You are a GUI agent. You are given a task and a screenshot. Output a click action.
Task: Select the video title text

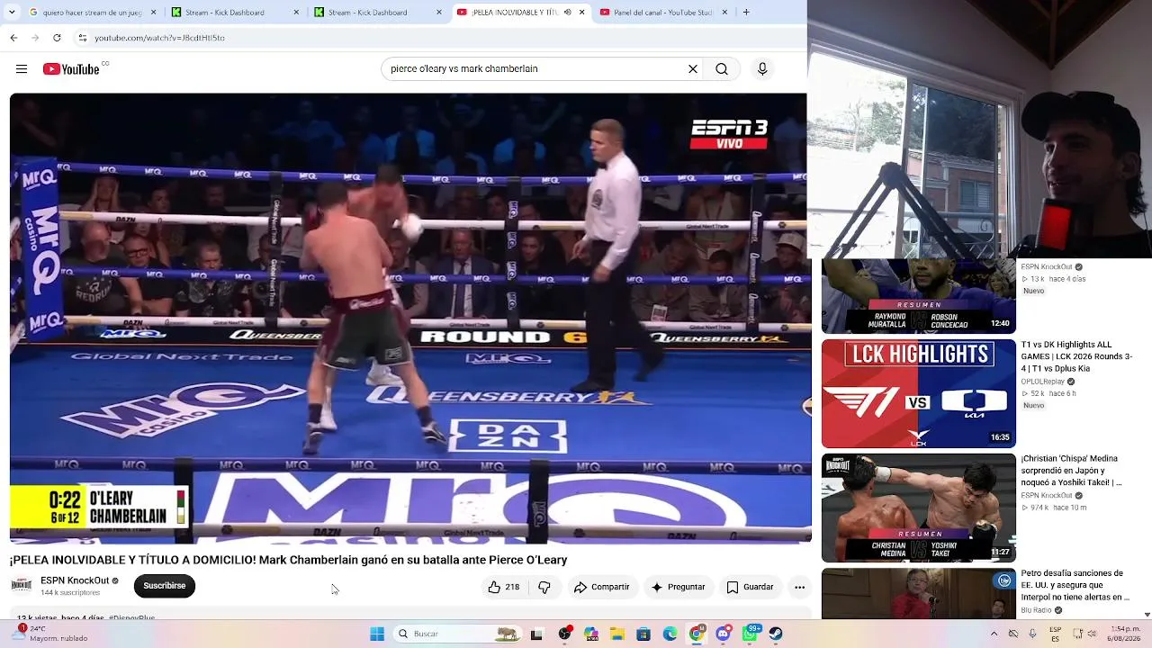point(289,560)
